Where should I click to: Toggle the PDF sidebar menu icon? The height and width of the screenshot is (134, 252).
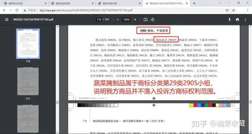click(x=7, y=20)
